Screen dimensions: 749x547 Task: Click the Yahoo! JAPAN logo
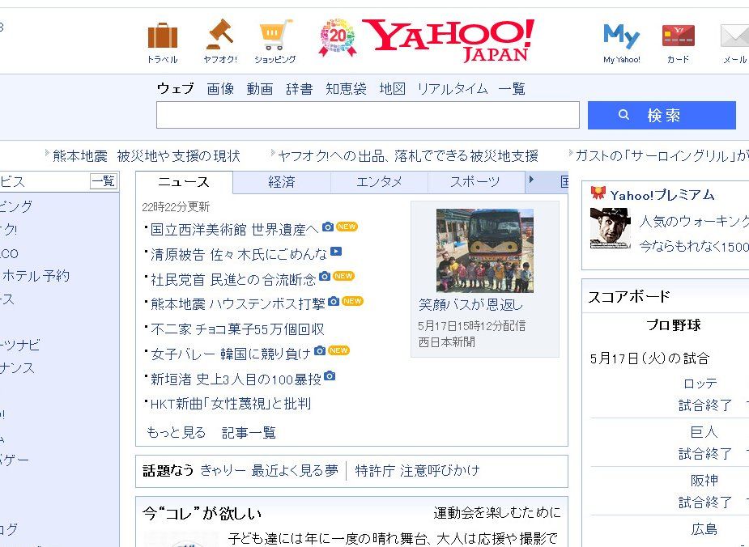pyautogui.click(x=448, y=40)
